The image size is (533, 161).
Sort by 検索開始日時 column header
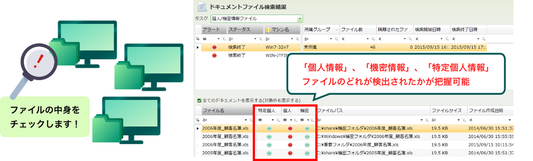point(432,30)
